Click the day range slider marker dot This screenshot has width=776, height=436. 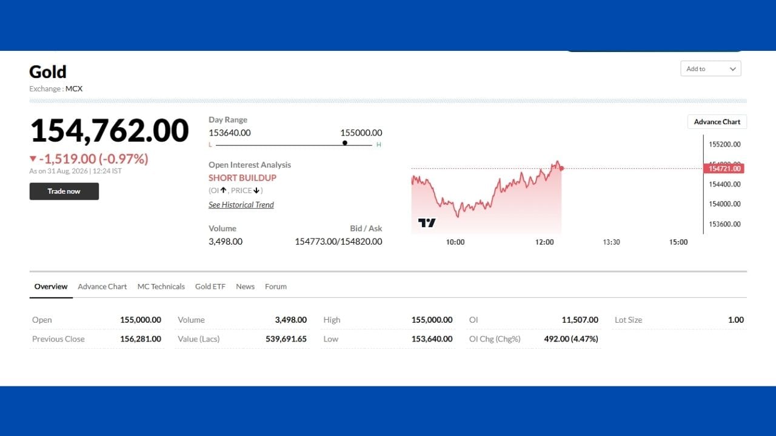345,143
